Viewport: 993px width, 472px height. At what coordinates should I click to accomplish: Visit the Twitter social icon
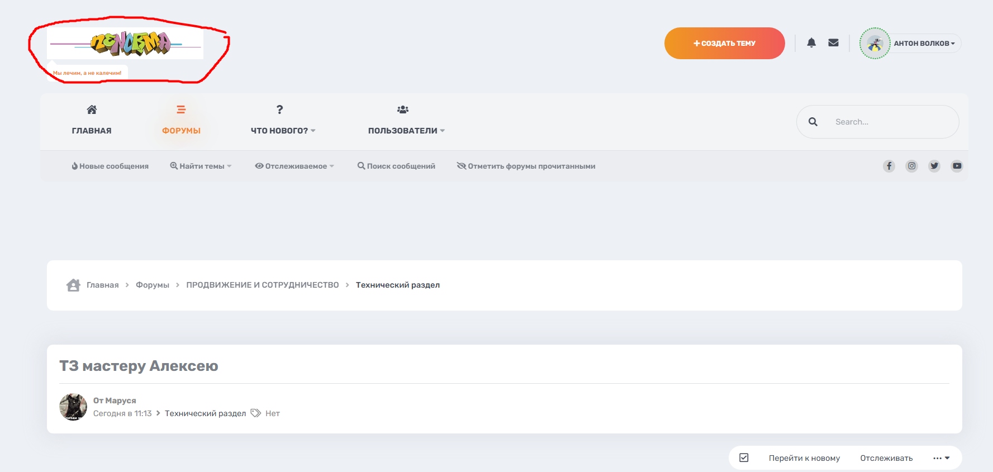934,166
